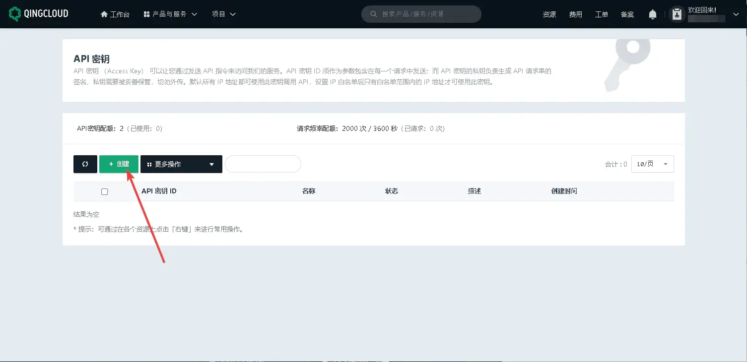
Task: Expand the 更多操作 dropdown
Action: [211, 164]
